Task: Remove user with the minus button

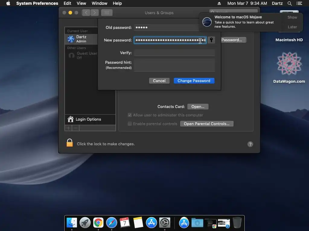Action: point(76,128)
